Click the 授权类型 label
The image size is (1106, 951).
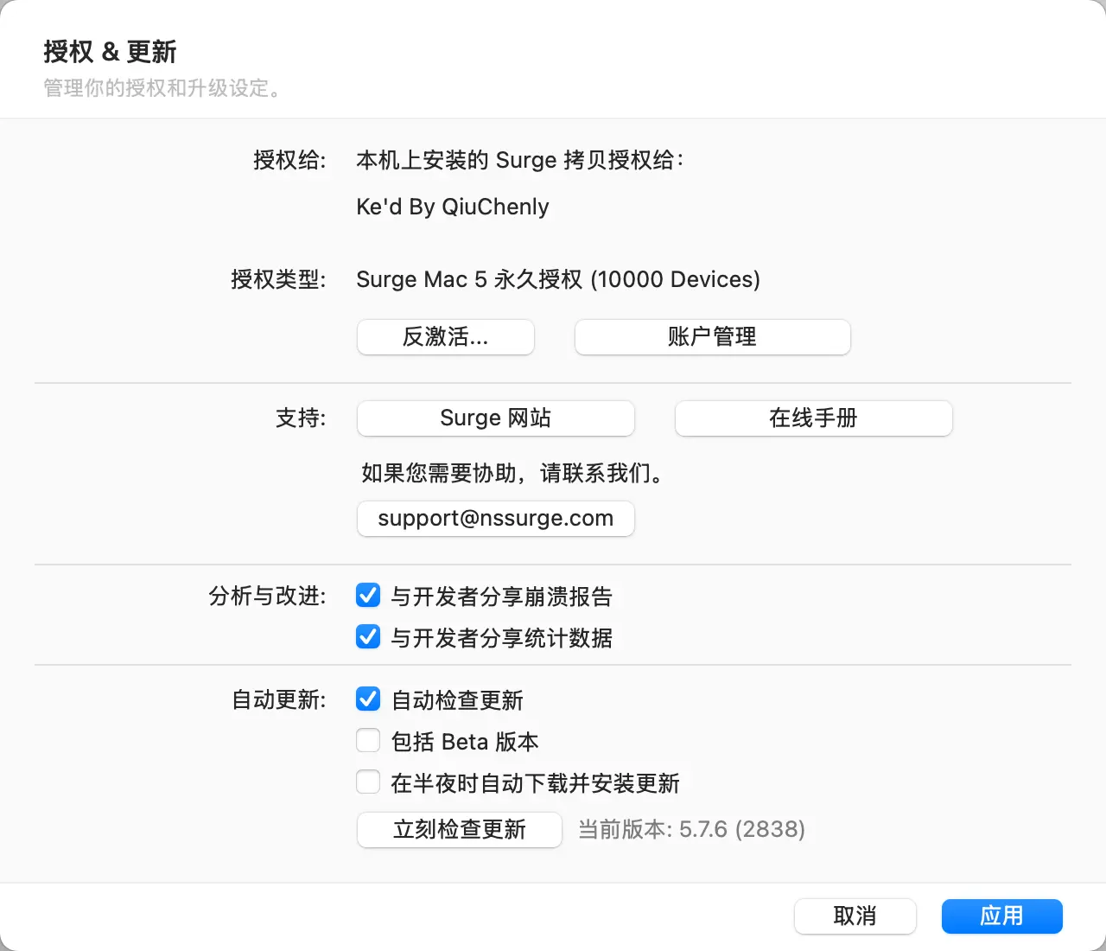[x=278, y=280]
